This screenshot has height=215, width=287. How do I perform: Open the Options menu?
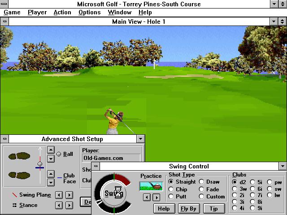90,13
